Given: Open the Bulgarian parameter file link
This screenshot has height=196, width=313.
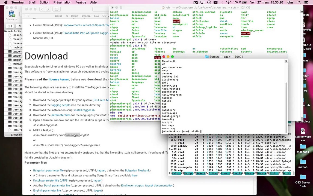Looking at the screenshot, I should pos(48,170).
